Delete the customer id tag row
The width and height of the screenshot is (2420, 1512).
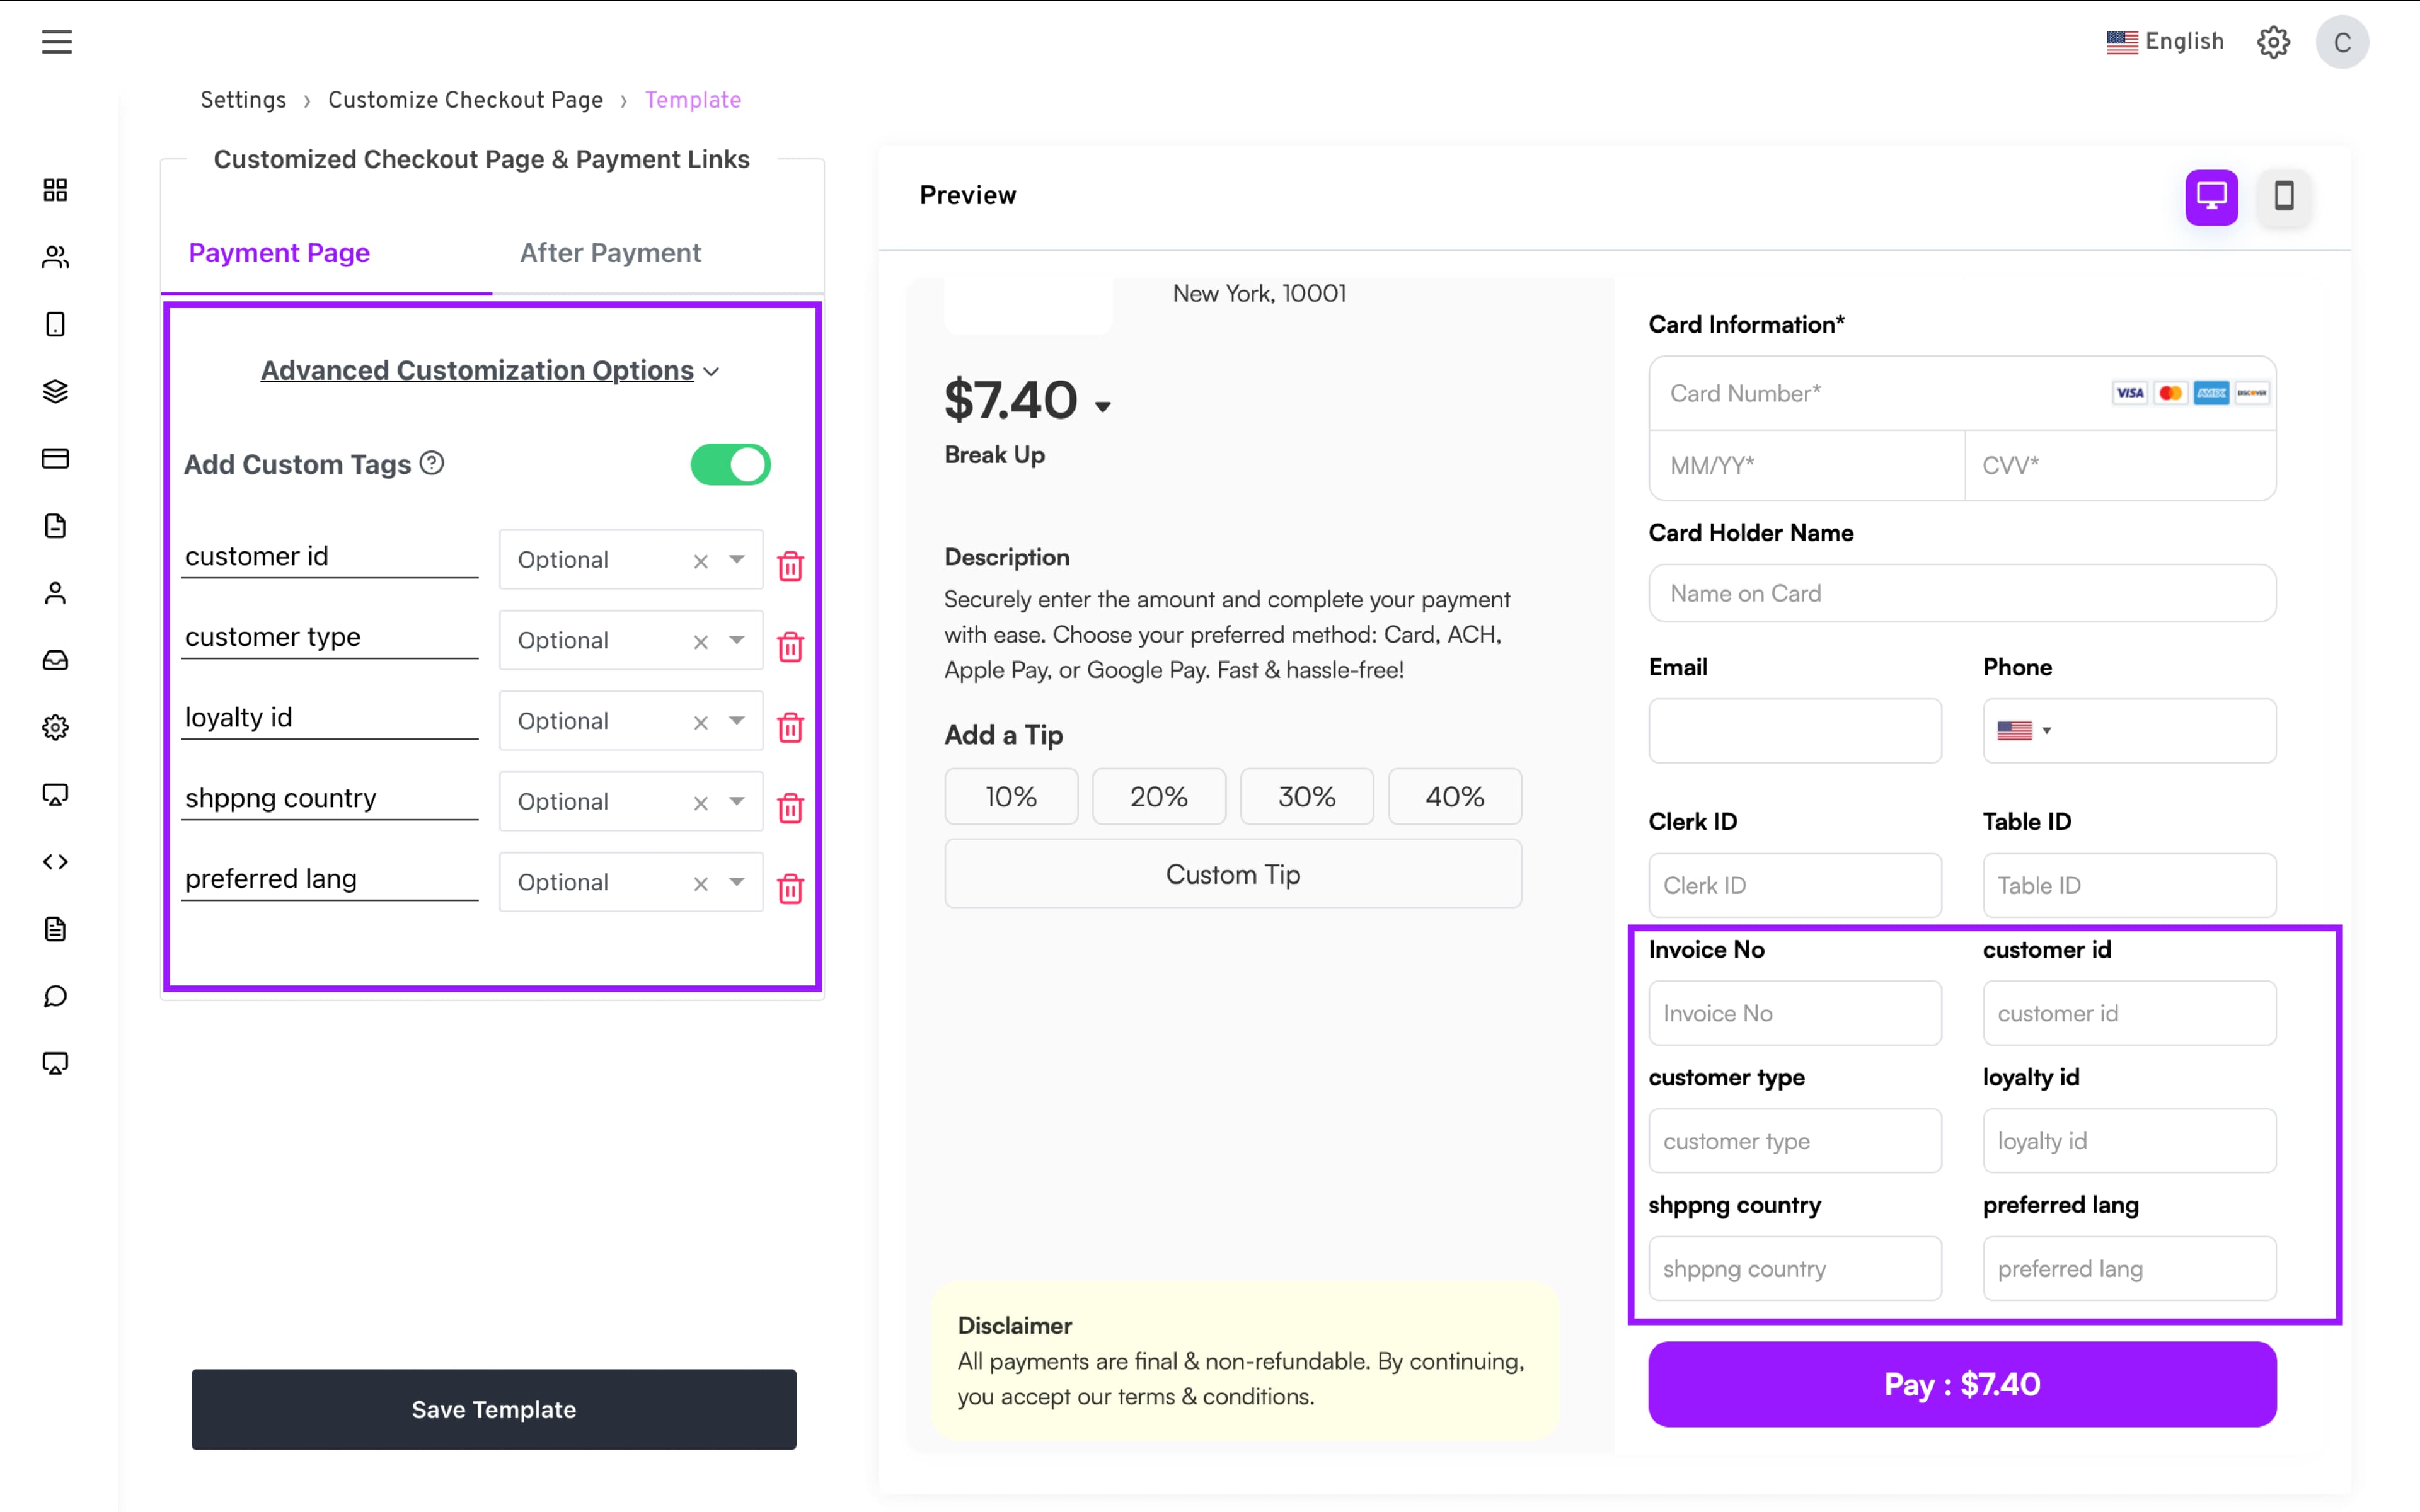pyautogui.click(x=790, y=566)
